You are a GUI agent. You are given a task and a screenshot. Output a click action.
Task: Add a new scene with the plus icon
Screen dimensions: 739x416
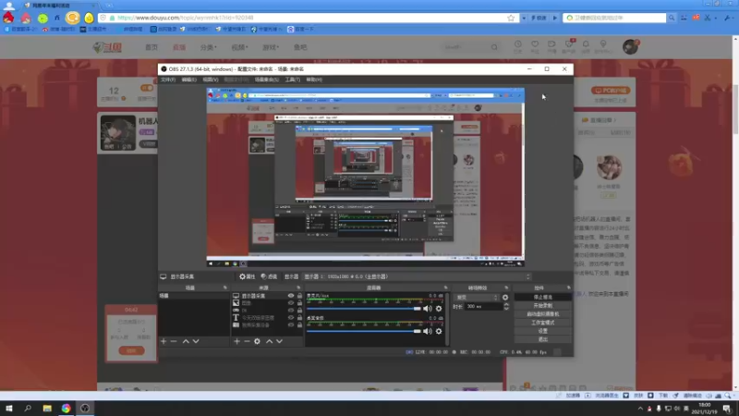click(x=164, y=341)
